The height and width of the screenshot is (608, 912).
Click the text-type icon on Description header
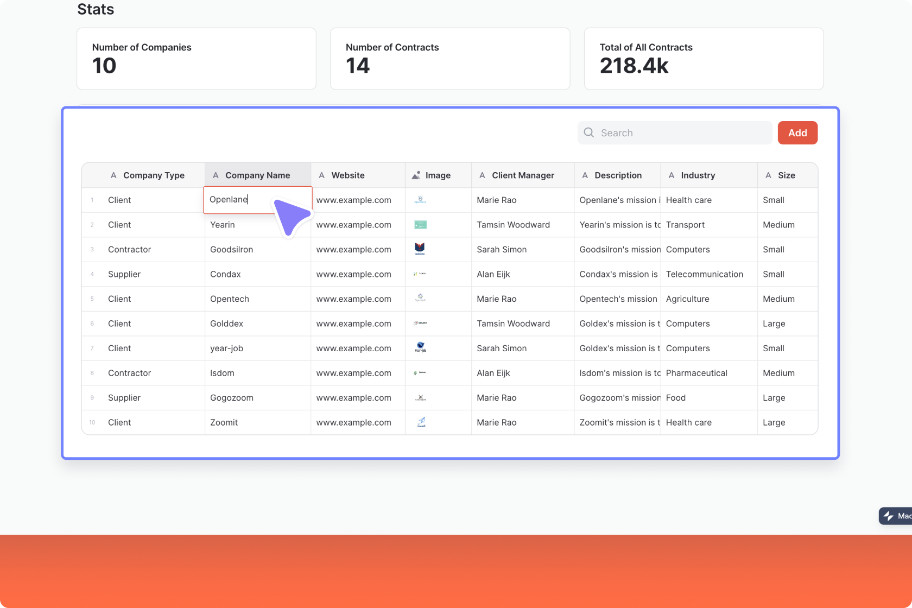[x=585, y=175]
